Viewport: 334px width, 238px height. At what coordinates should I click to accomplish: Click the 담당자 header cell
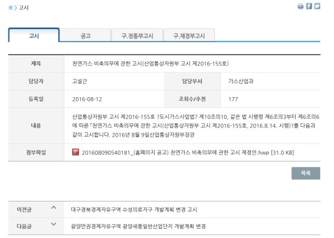point(36,81)
